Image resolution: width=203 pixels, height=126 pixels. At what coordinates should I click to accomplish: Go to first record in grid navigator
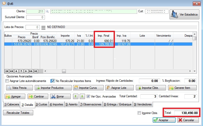tap(7, 71)
